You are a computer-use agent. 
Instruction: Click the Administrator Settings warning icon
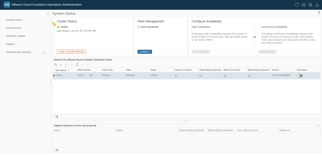pyautogui.click(x=44, y=52)
